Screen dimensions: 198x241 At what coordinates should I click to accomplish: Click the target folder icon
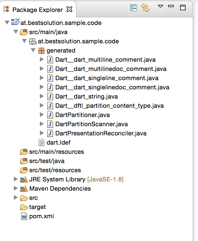coord(24,207)
